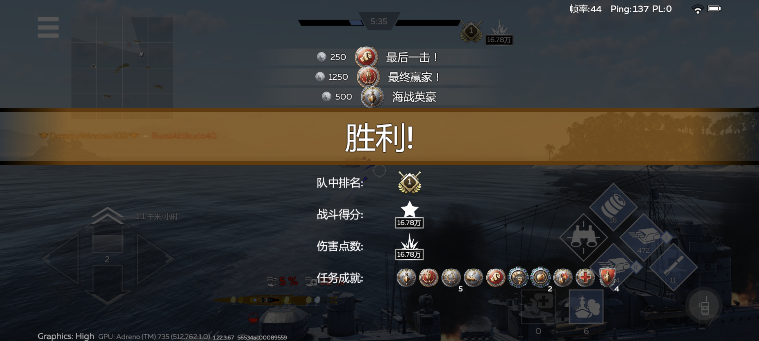Tap the binoculars zoom view button
759x341 pixels.
[x=584, y=237]
